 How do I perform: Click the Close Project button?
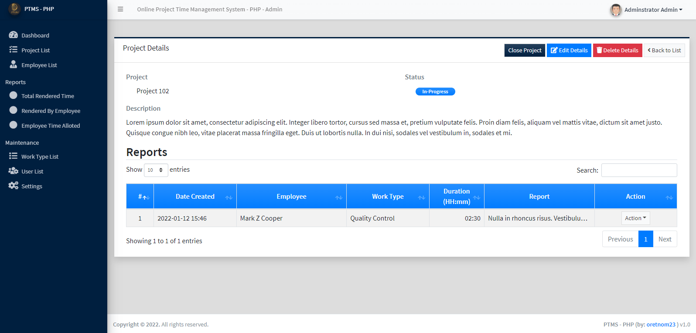[524, 50]
